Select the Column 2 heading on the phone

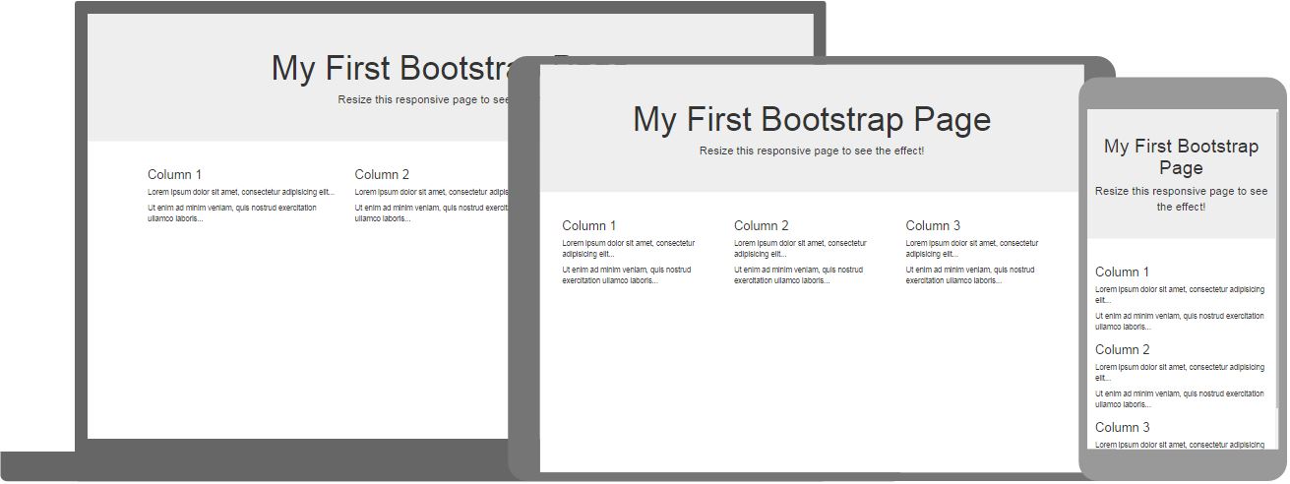coord(1122,350)
